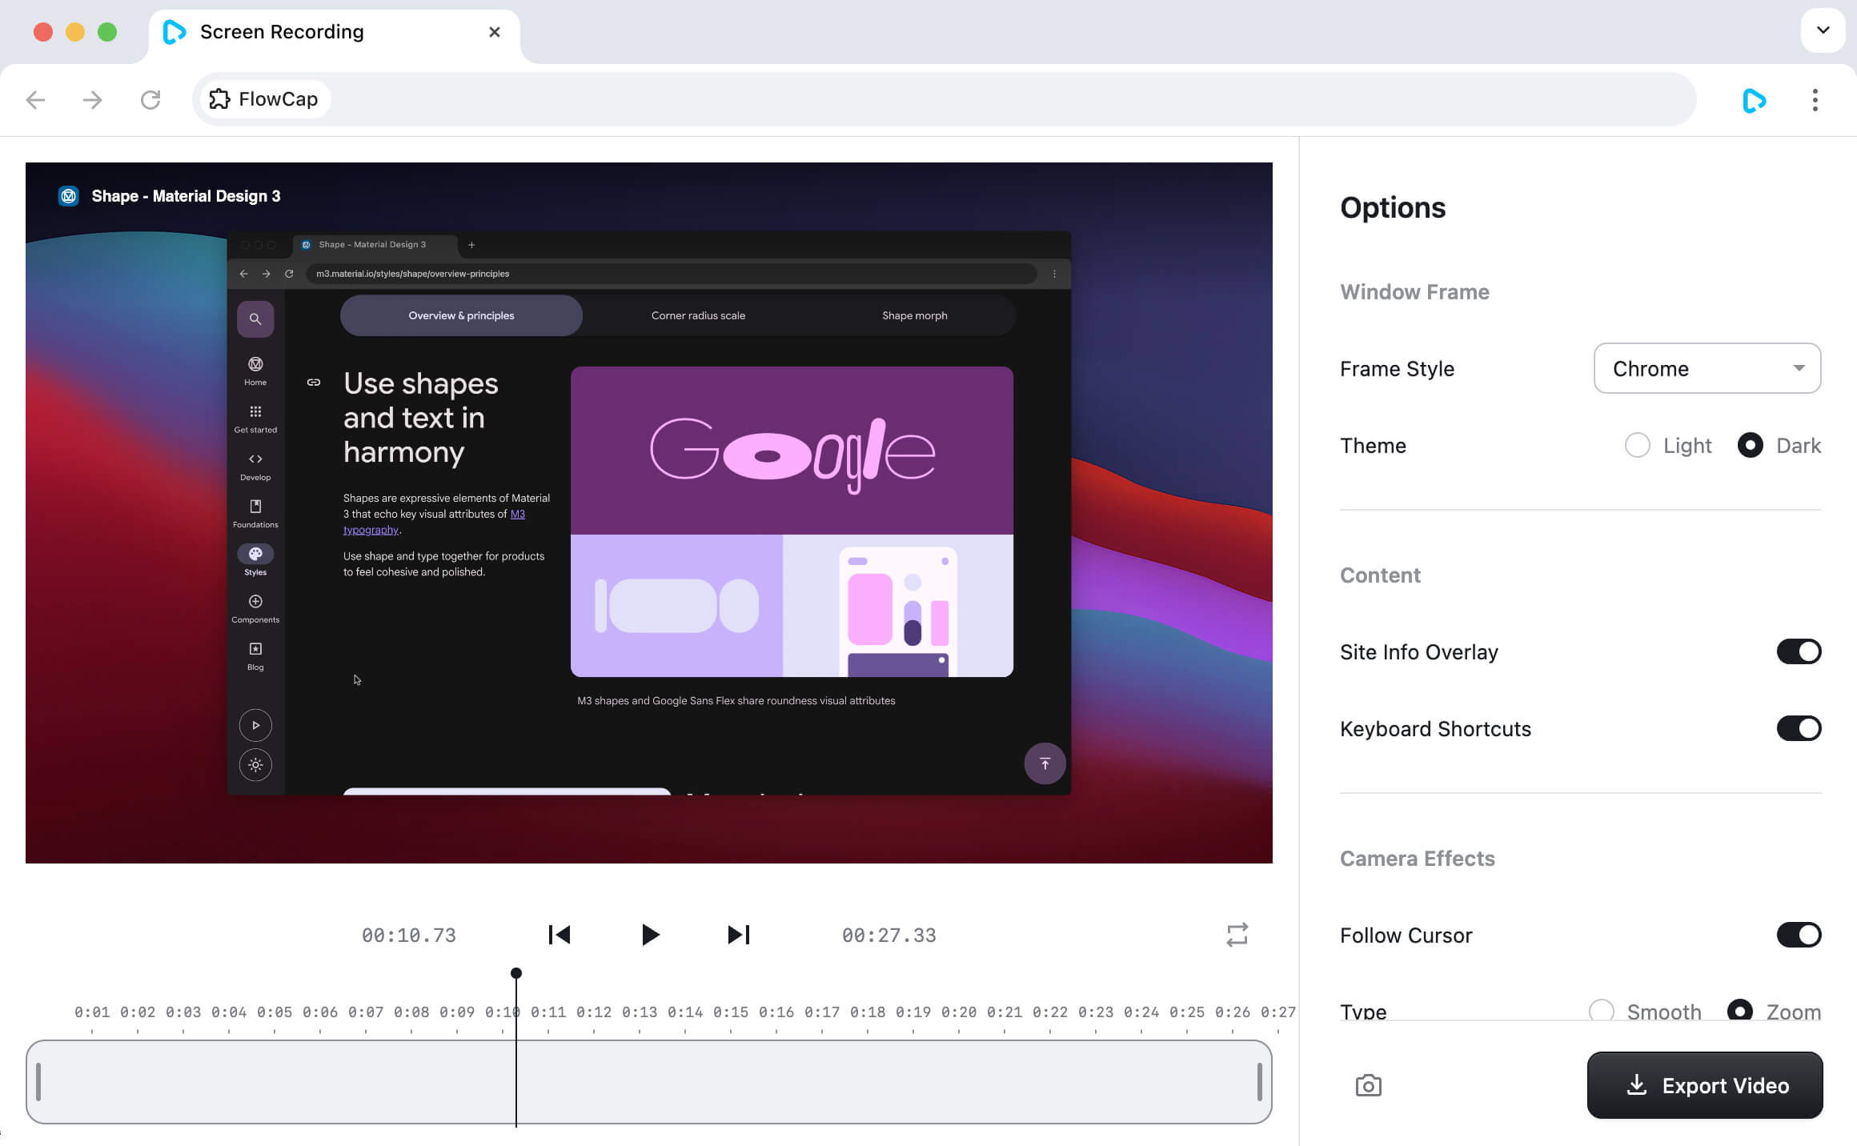1857x1146 pixels.
Task: Select the Dark theme radio button
Action: (1750, 445)
